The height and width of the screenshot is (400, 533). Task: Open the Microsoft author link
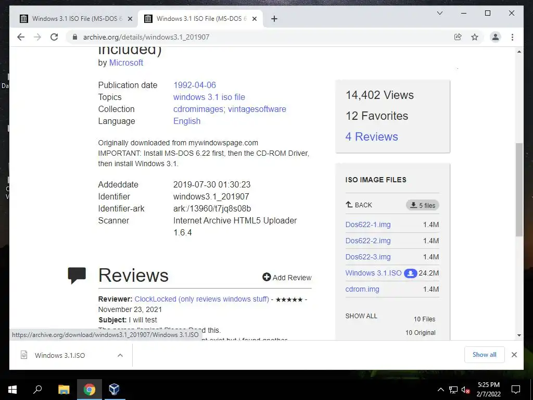pos(126,63)
